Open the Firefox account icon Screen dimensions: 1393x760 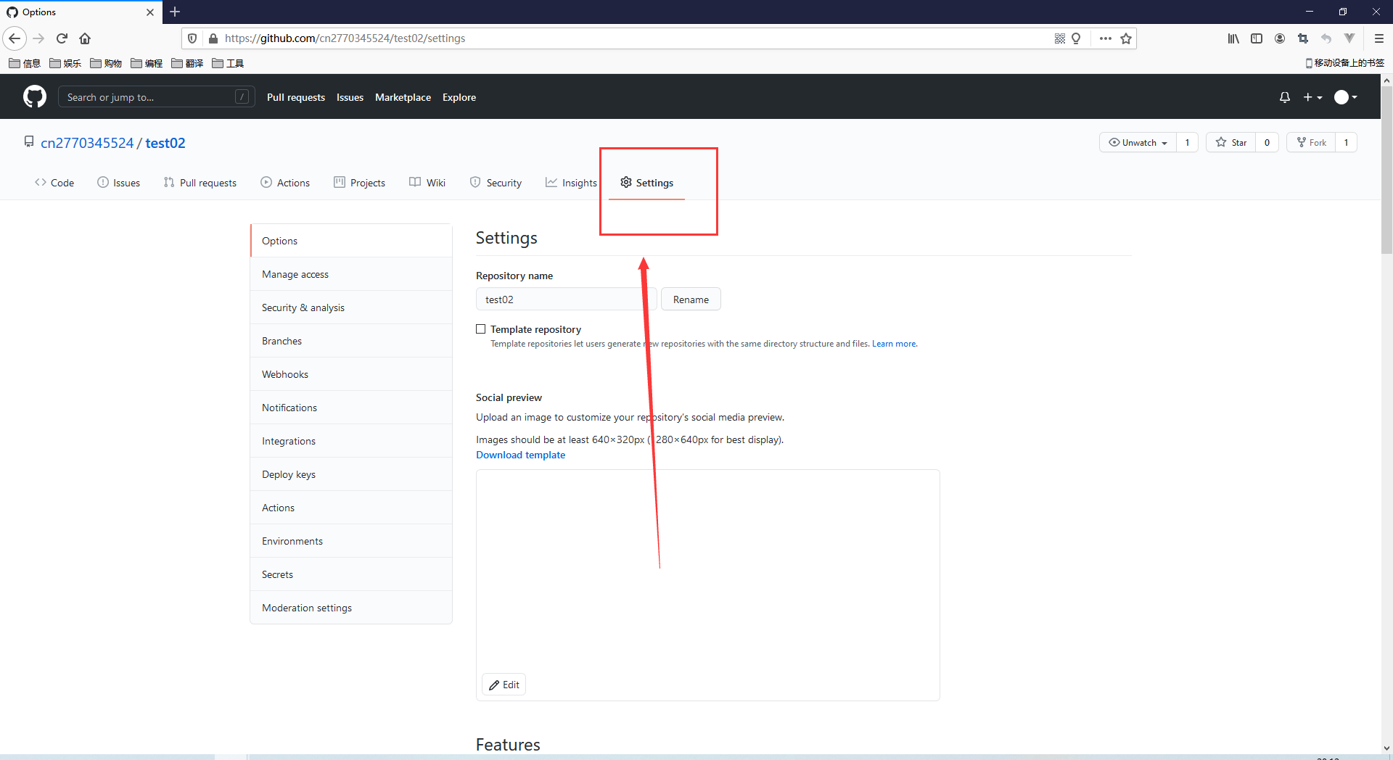tap(1280, 38)
